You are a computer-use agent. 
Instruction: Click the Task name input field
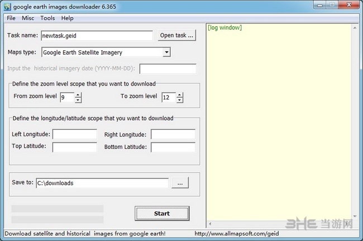point(97,36)
